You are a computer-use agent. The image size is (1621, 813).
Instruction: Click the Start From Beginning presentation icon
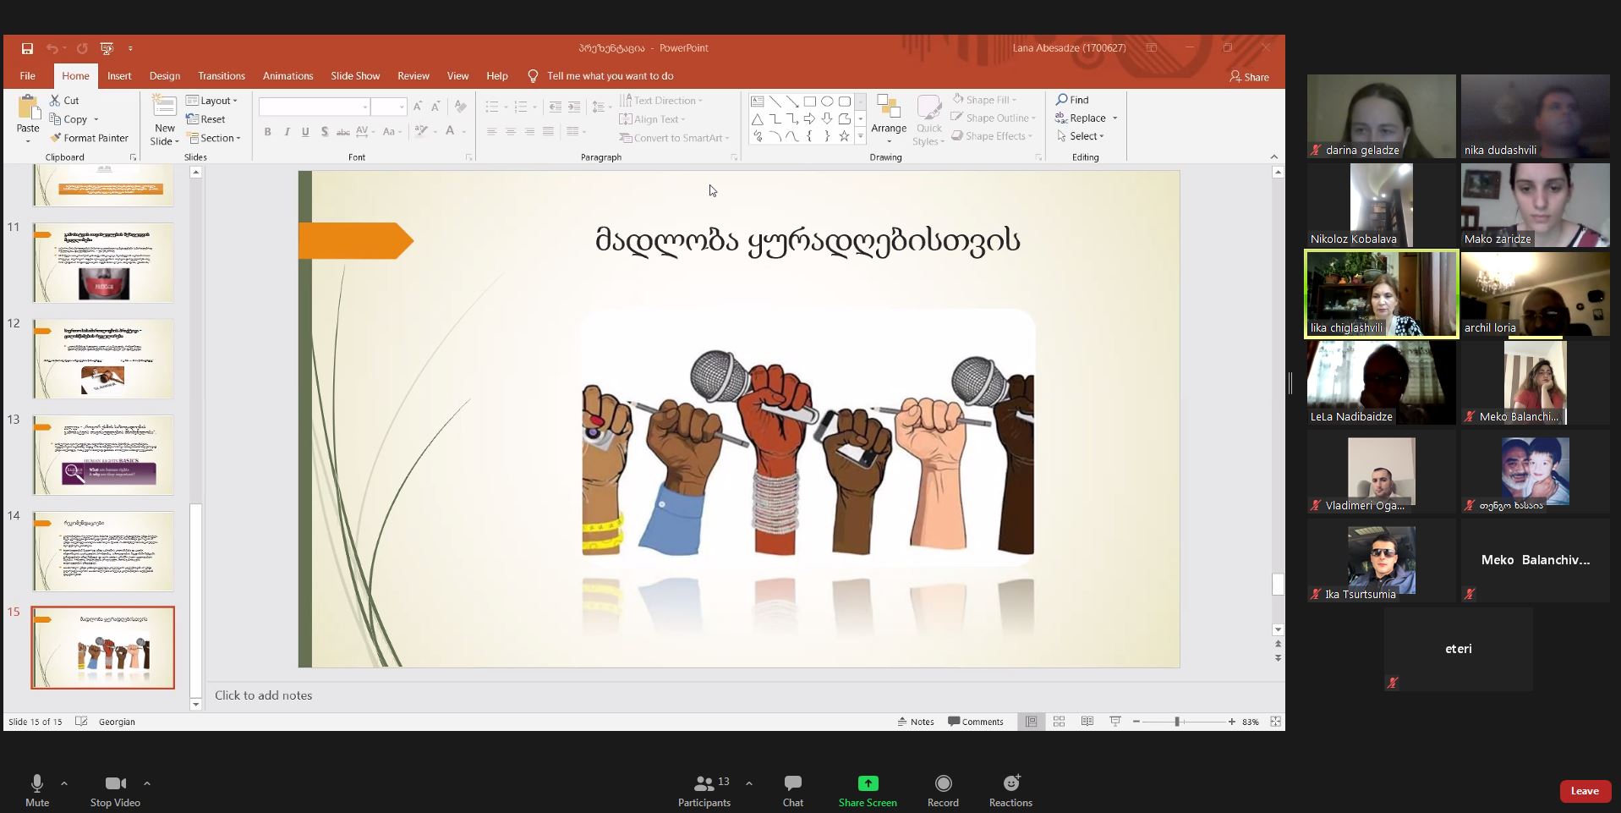pyautogui.click(x=107, y=48)
